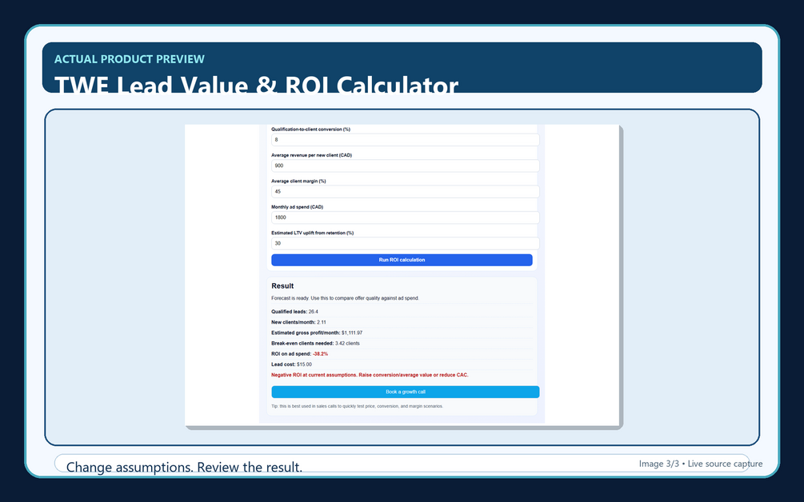Viewport: 804px width, 502px height.
Task: Click the Estimated gross profit/month value
Action: pyautogui.click(x=352, y=333)
